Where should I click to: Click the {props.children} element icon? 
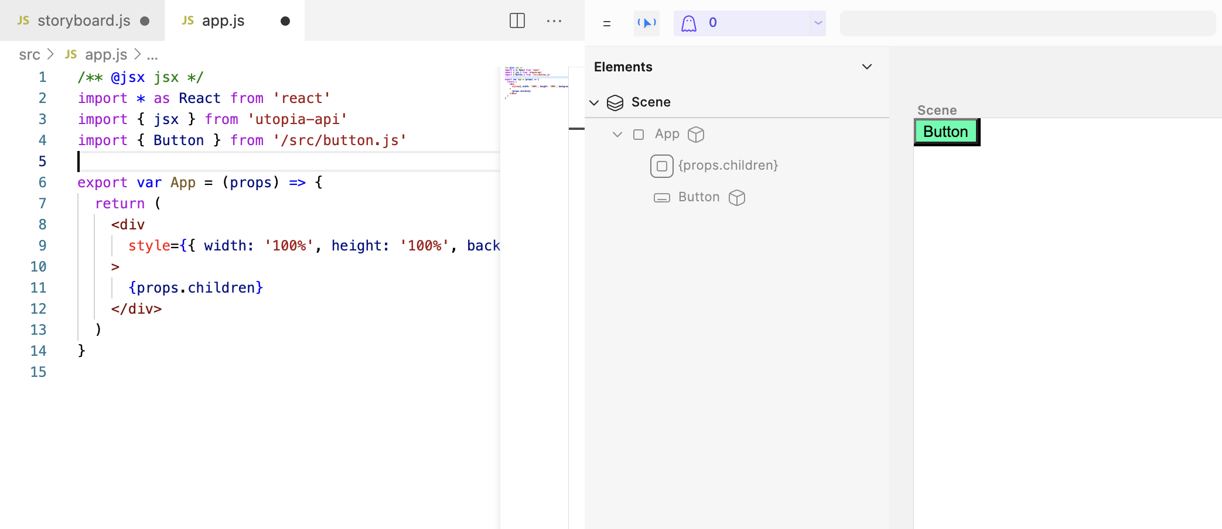tap(661, 166)
